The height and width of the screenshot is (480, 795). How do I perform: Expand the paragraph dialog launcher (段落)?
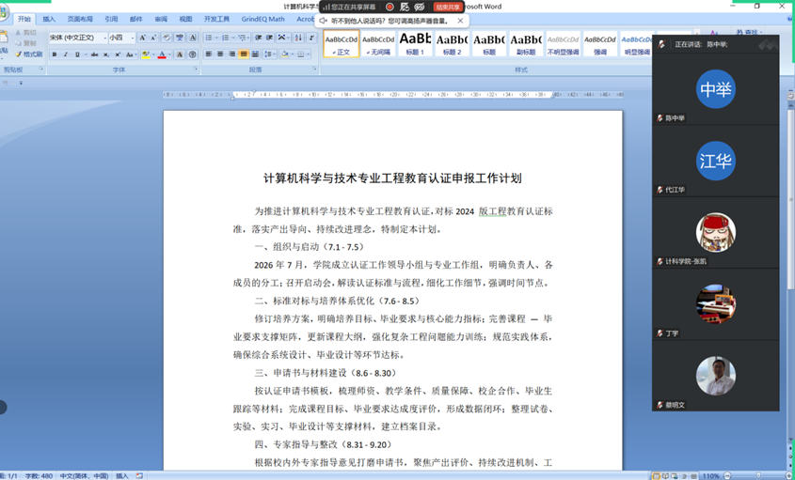point(315,69)
